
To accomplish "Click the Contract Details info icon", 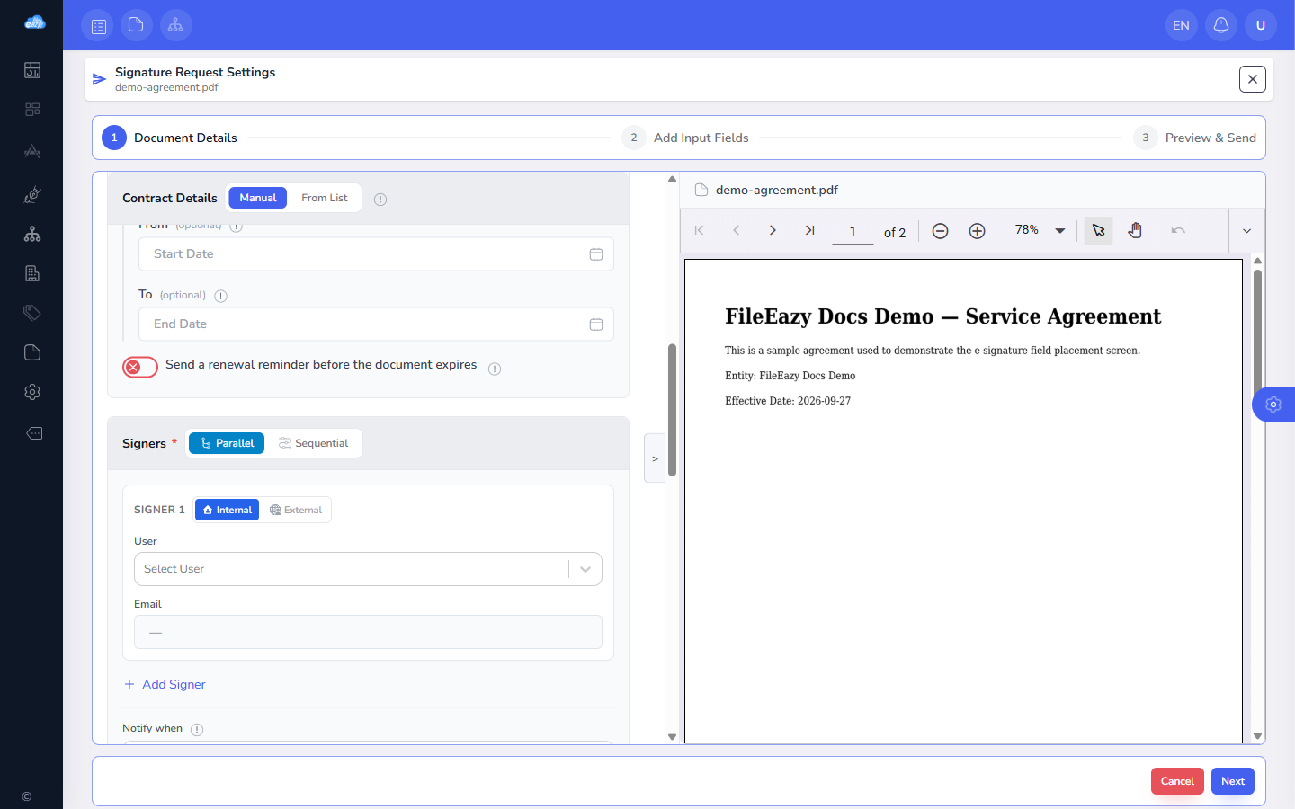I will [x=380, y=200].
